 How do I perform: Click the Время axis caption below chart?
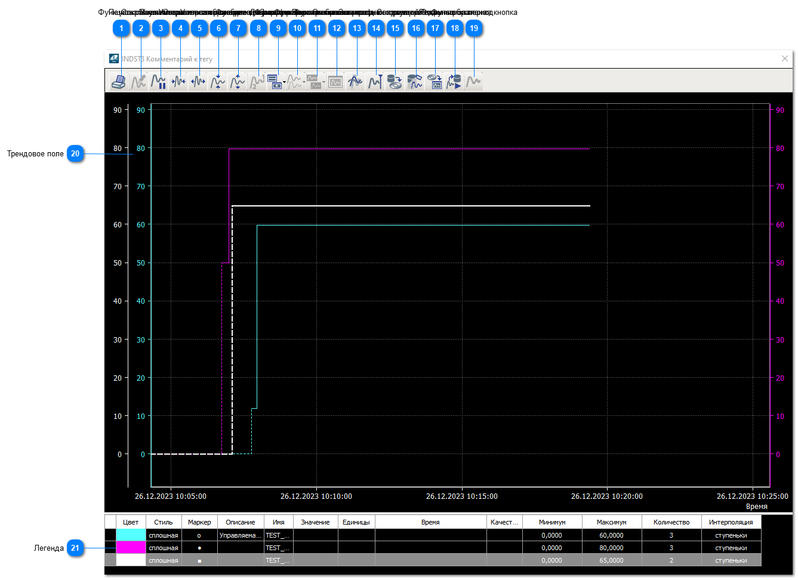click(757, 507)
